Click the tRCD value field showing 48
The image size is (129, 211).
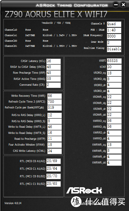(x=53, y=67)
